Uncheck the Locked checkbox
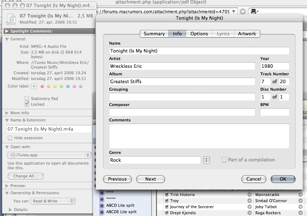The width and height of the screenshot is (307, 216). (27, 104)
